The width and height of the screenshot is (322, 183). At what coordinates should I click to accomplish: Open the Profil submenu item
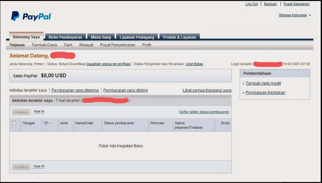pyautogui.click(x=146, y=45)
